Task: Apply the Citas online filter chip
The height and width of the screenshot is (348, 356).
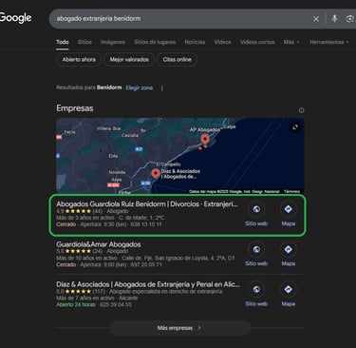Action: pos(177,60)
